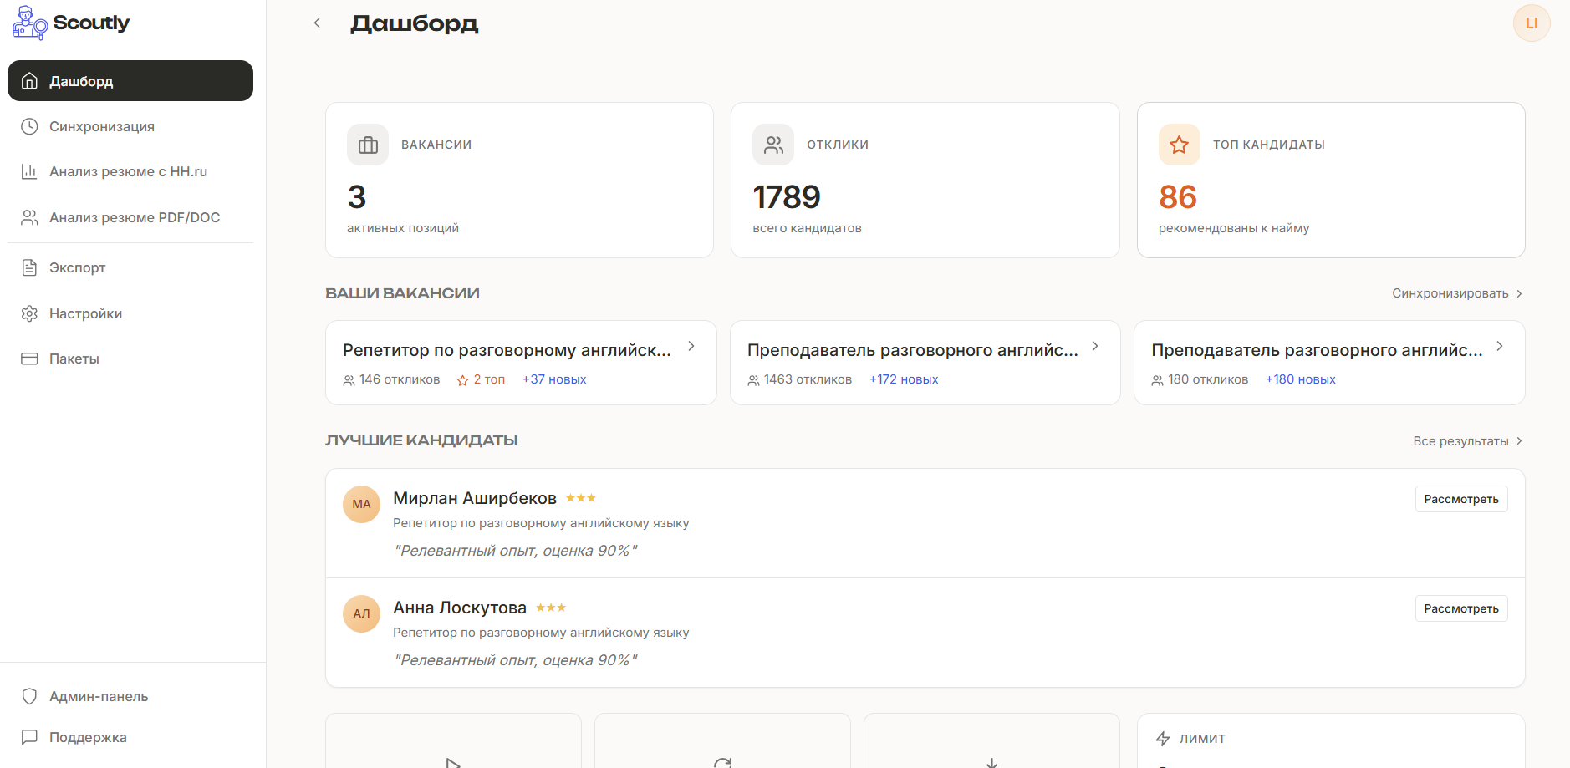1570x768 pixels.
Task: Open the LI user avatar
Action: coord(1531,23)
